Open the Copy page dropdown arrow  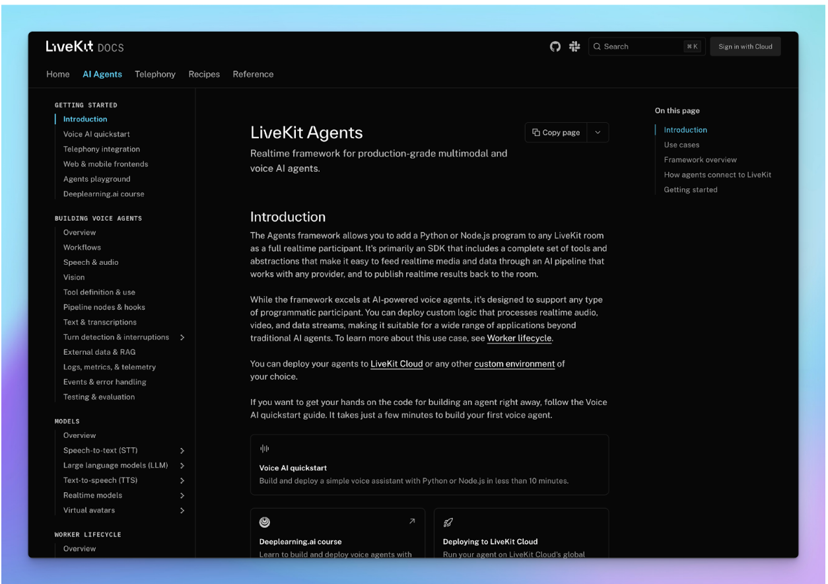pyautogui.click(x=598, y=132)
